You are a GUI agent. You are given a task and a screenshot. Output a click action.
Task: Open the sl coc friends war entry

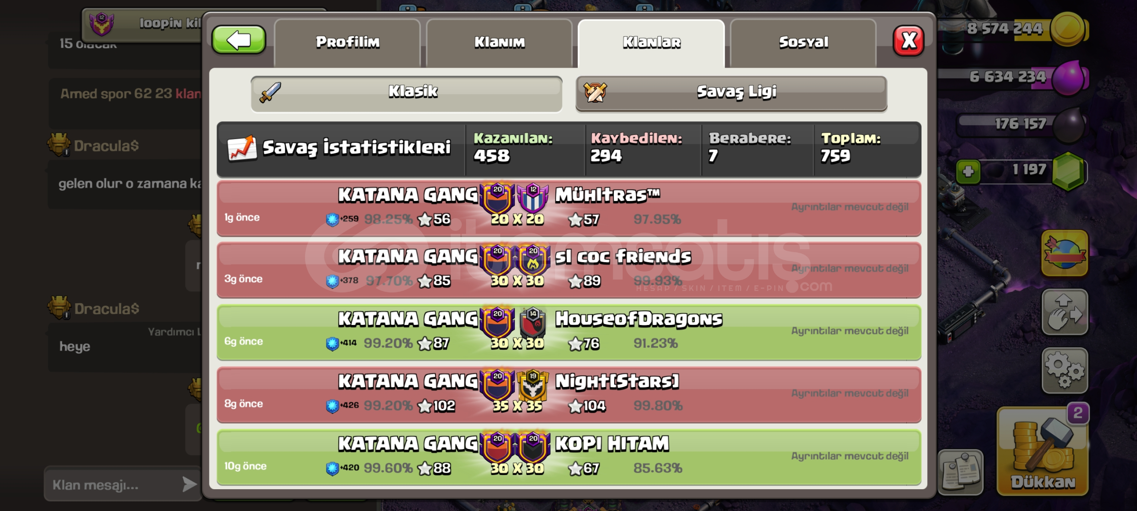[569, 270]
